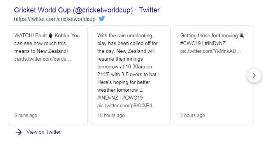
Task: Click the emoji after weather tomorrow
Action: pyautogui.click(x=141, y=90)
